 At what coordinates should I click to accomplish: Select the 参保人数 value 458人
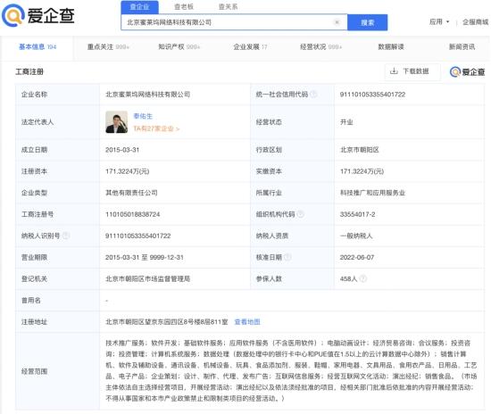[348, 278]
